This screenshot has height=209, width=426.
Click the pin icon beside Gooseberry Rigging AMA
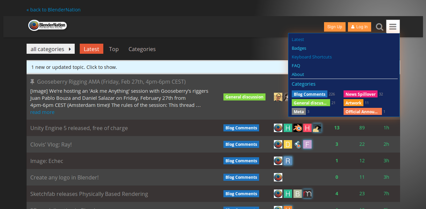coord(32,82)
